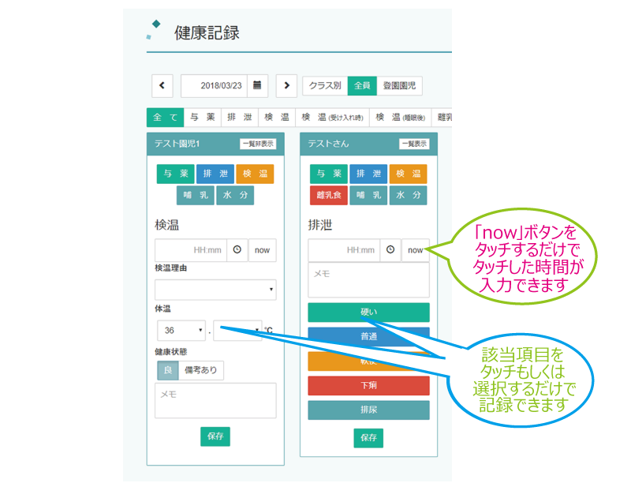This screenshot has height=498, width=631.
Task: Select 検温 button in テスト園児1 card
Action: (x=253, y=174)
